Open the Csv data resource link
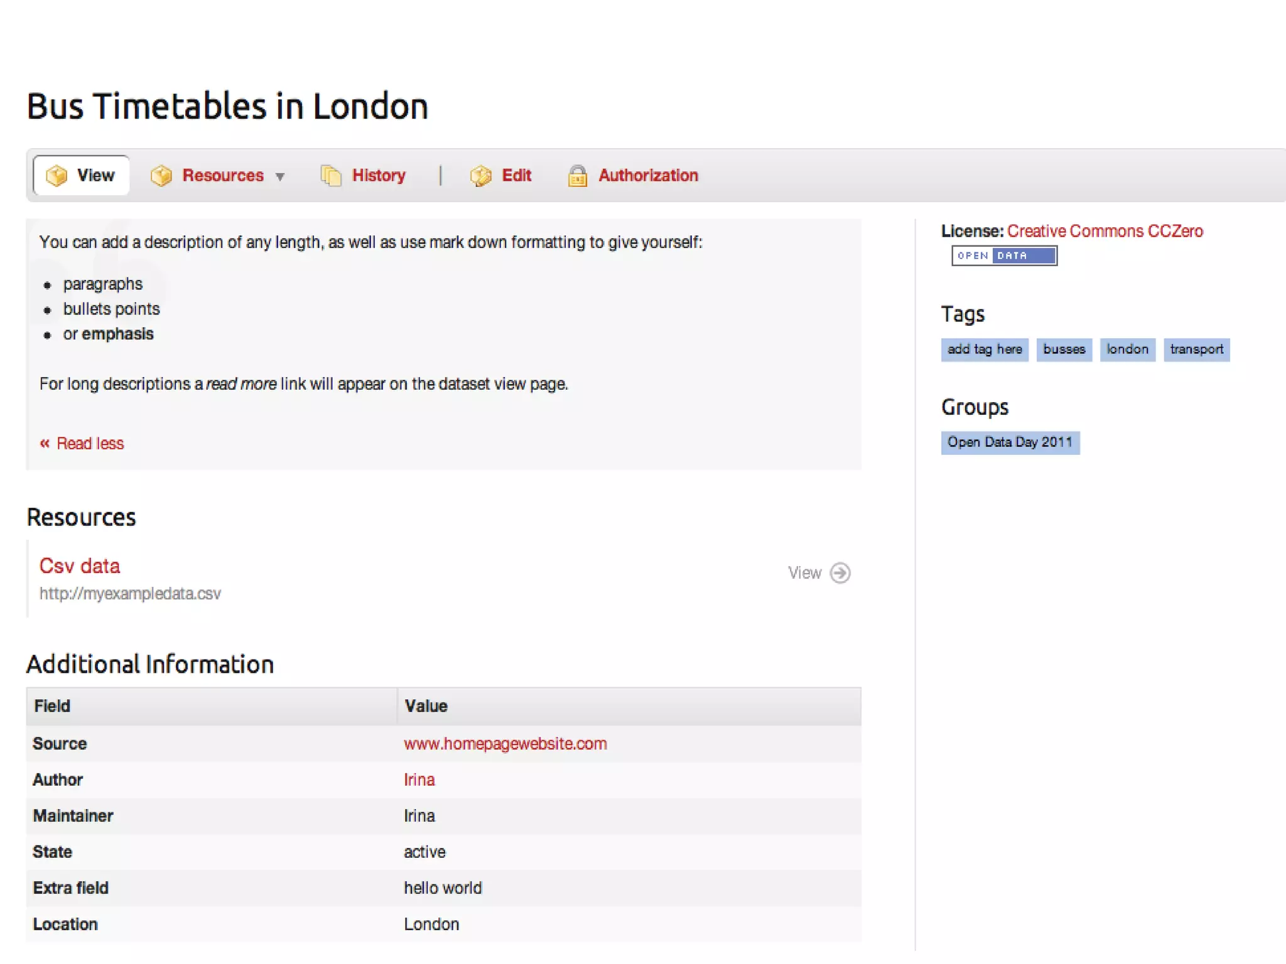 point(80,566)
